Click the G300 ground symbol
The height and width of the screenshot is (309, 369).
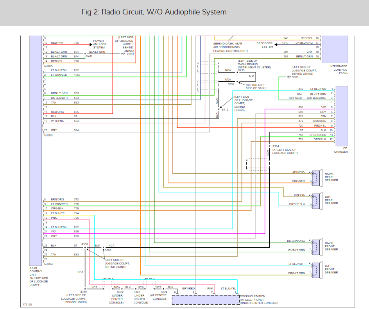289,77
